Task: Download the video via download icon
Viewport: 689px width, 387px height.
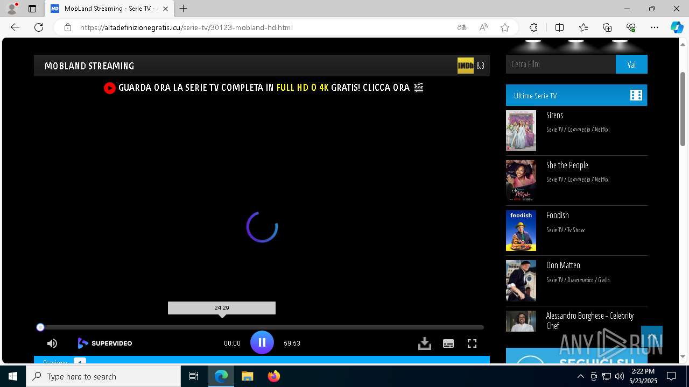Action: pyautogui.click(x=425, y=343)
